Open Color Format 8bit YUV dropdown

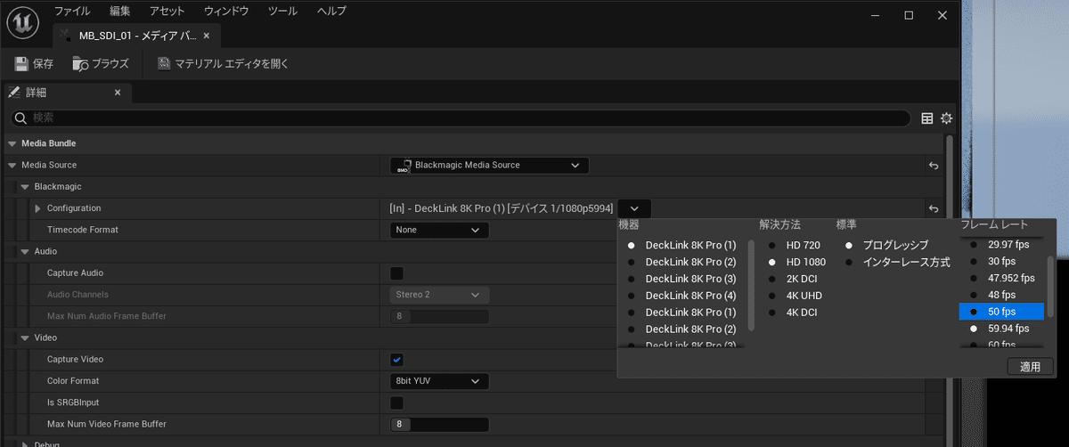(x=439, y=381)
